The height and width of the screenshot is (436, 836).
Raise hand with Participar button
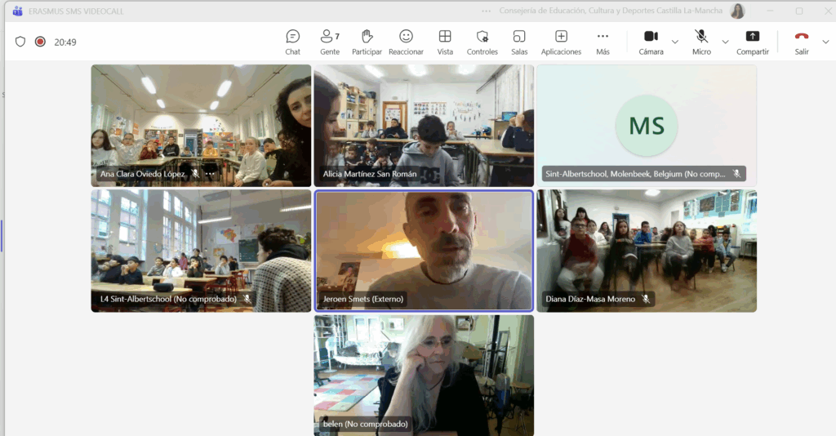point(367,42)
